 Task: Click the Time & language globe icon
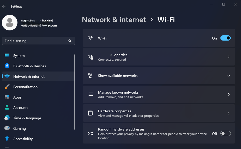pyautogui.click(x=7, y=118)
